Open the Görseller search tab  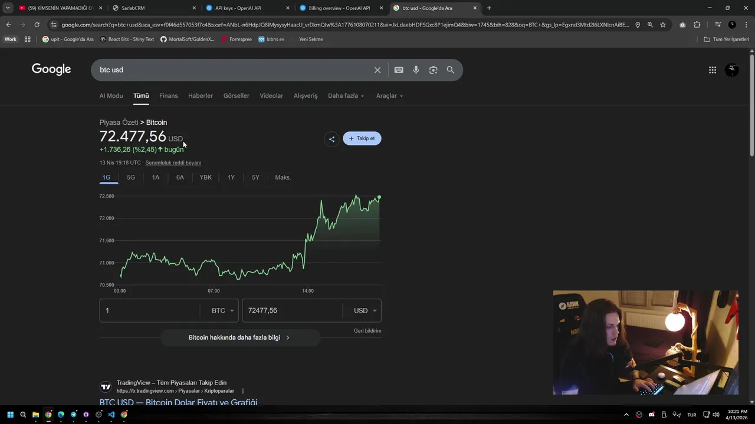(x=236, y=96)
